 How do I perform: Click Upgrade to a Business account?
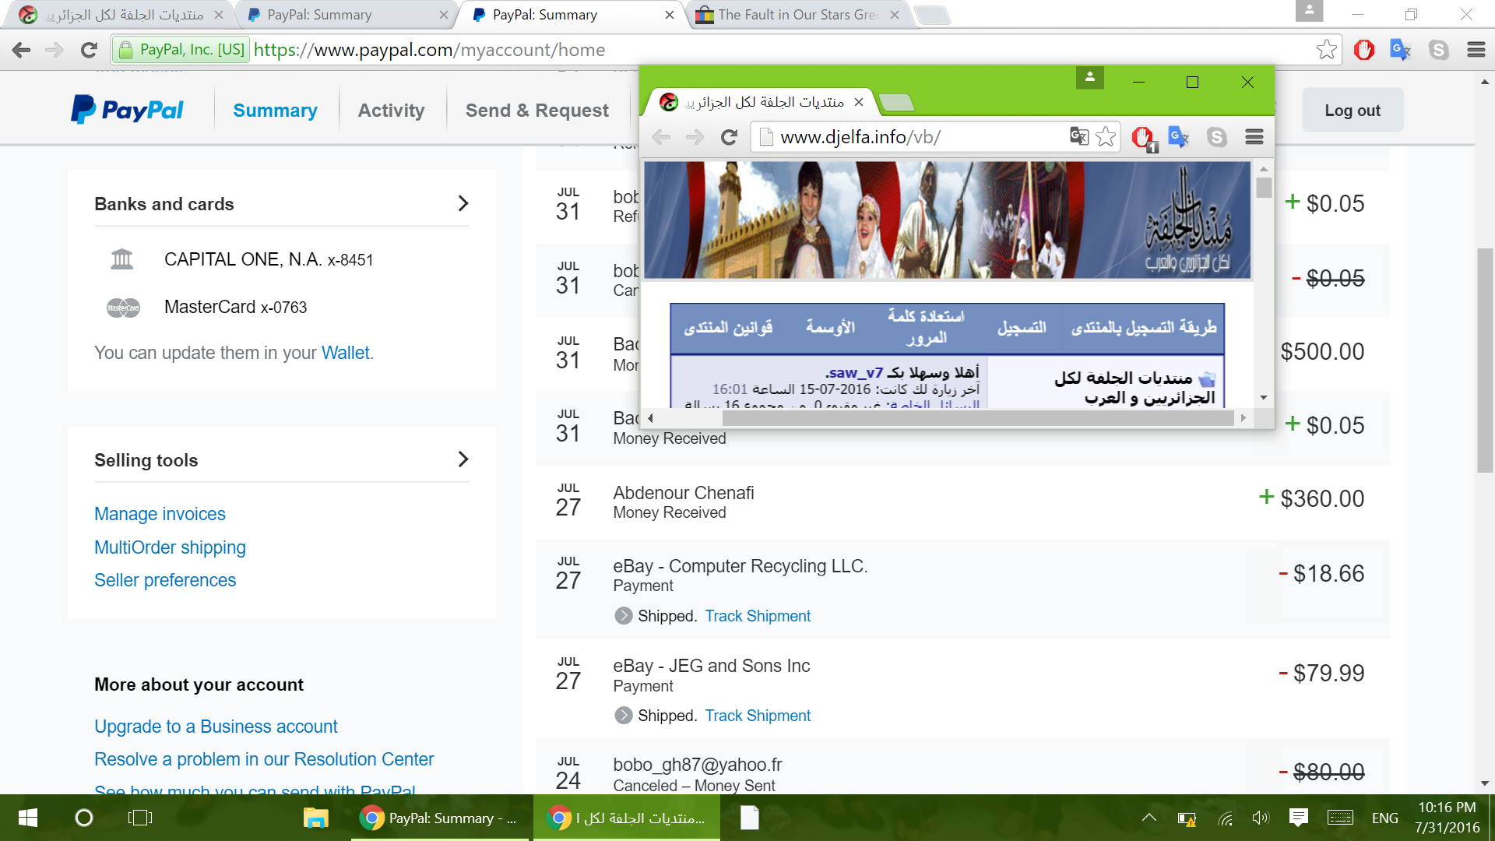click(216, 727)
